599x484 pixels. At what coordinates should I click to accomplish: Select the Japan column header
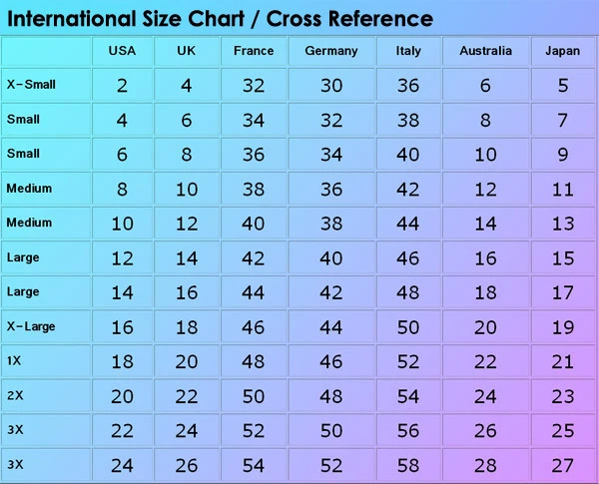562,51
